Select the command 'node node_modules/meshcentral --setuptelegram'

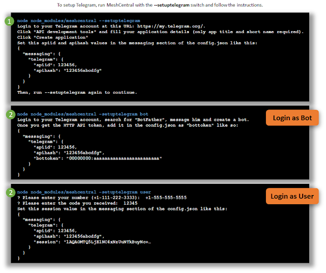[78, 20]
